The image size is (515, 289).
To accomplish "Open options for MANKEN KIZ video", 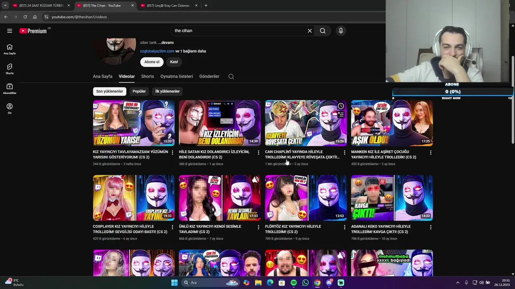I will (x=431, y=153).
